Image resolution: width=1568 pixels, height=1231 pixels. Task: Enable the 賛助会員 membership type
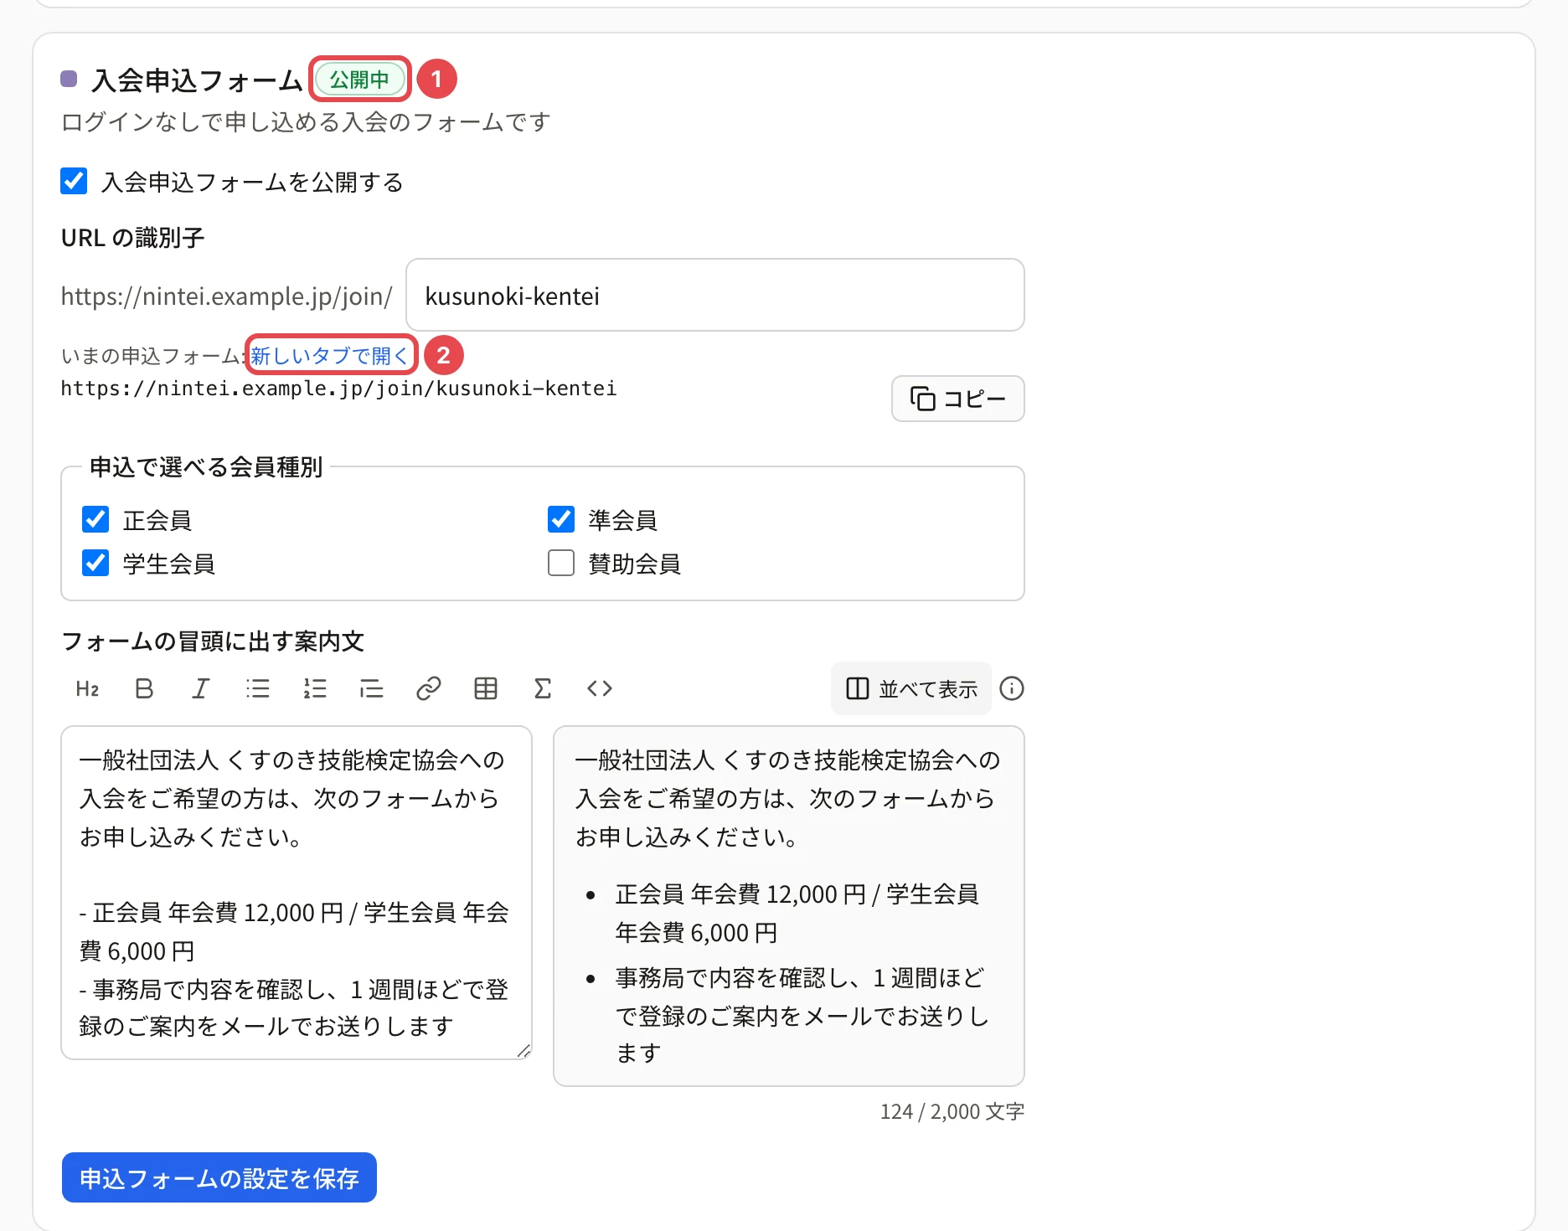(561, 563)
